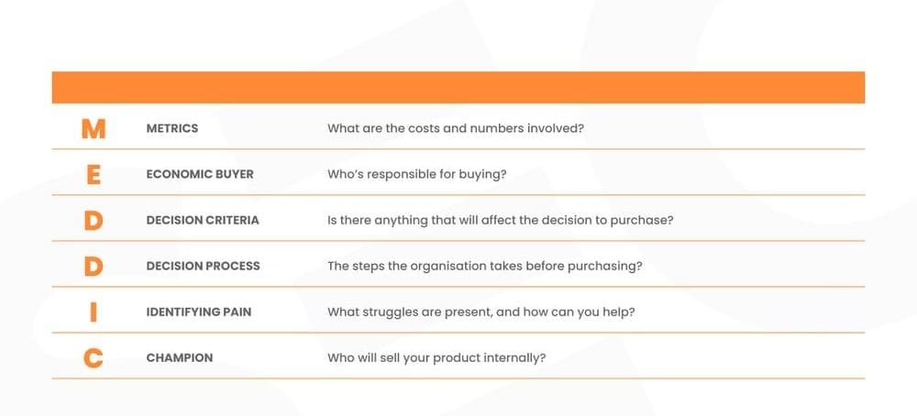Click the orange letter I
Image resolution: width=917 pixels, height=416 pixels.
[x=93, y=312]
